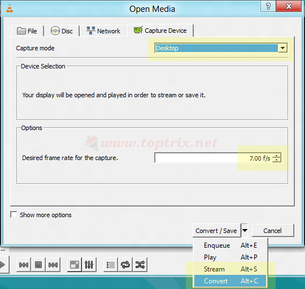305x289 pixels.
Task: Skip to next media track
Action: (53, 265)
